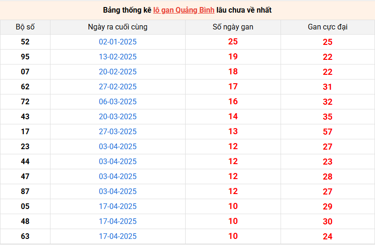Click the "Ngày ra cuối cùng" column header
This screenshot has width=375, height=245.
click(x=118, y=27)
